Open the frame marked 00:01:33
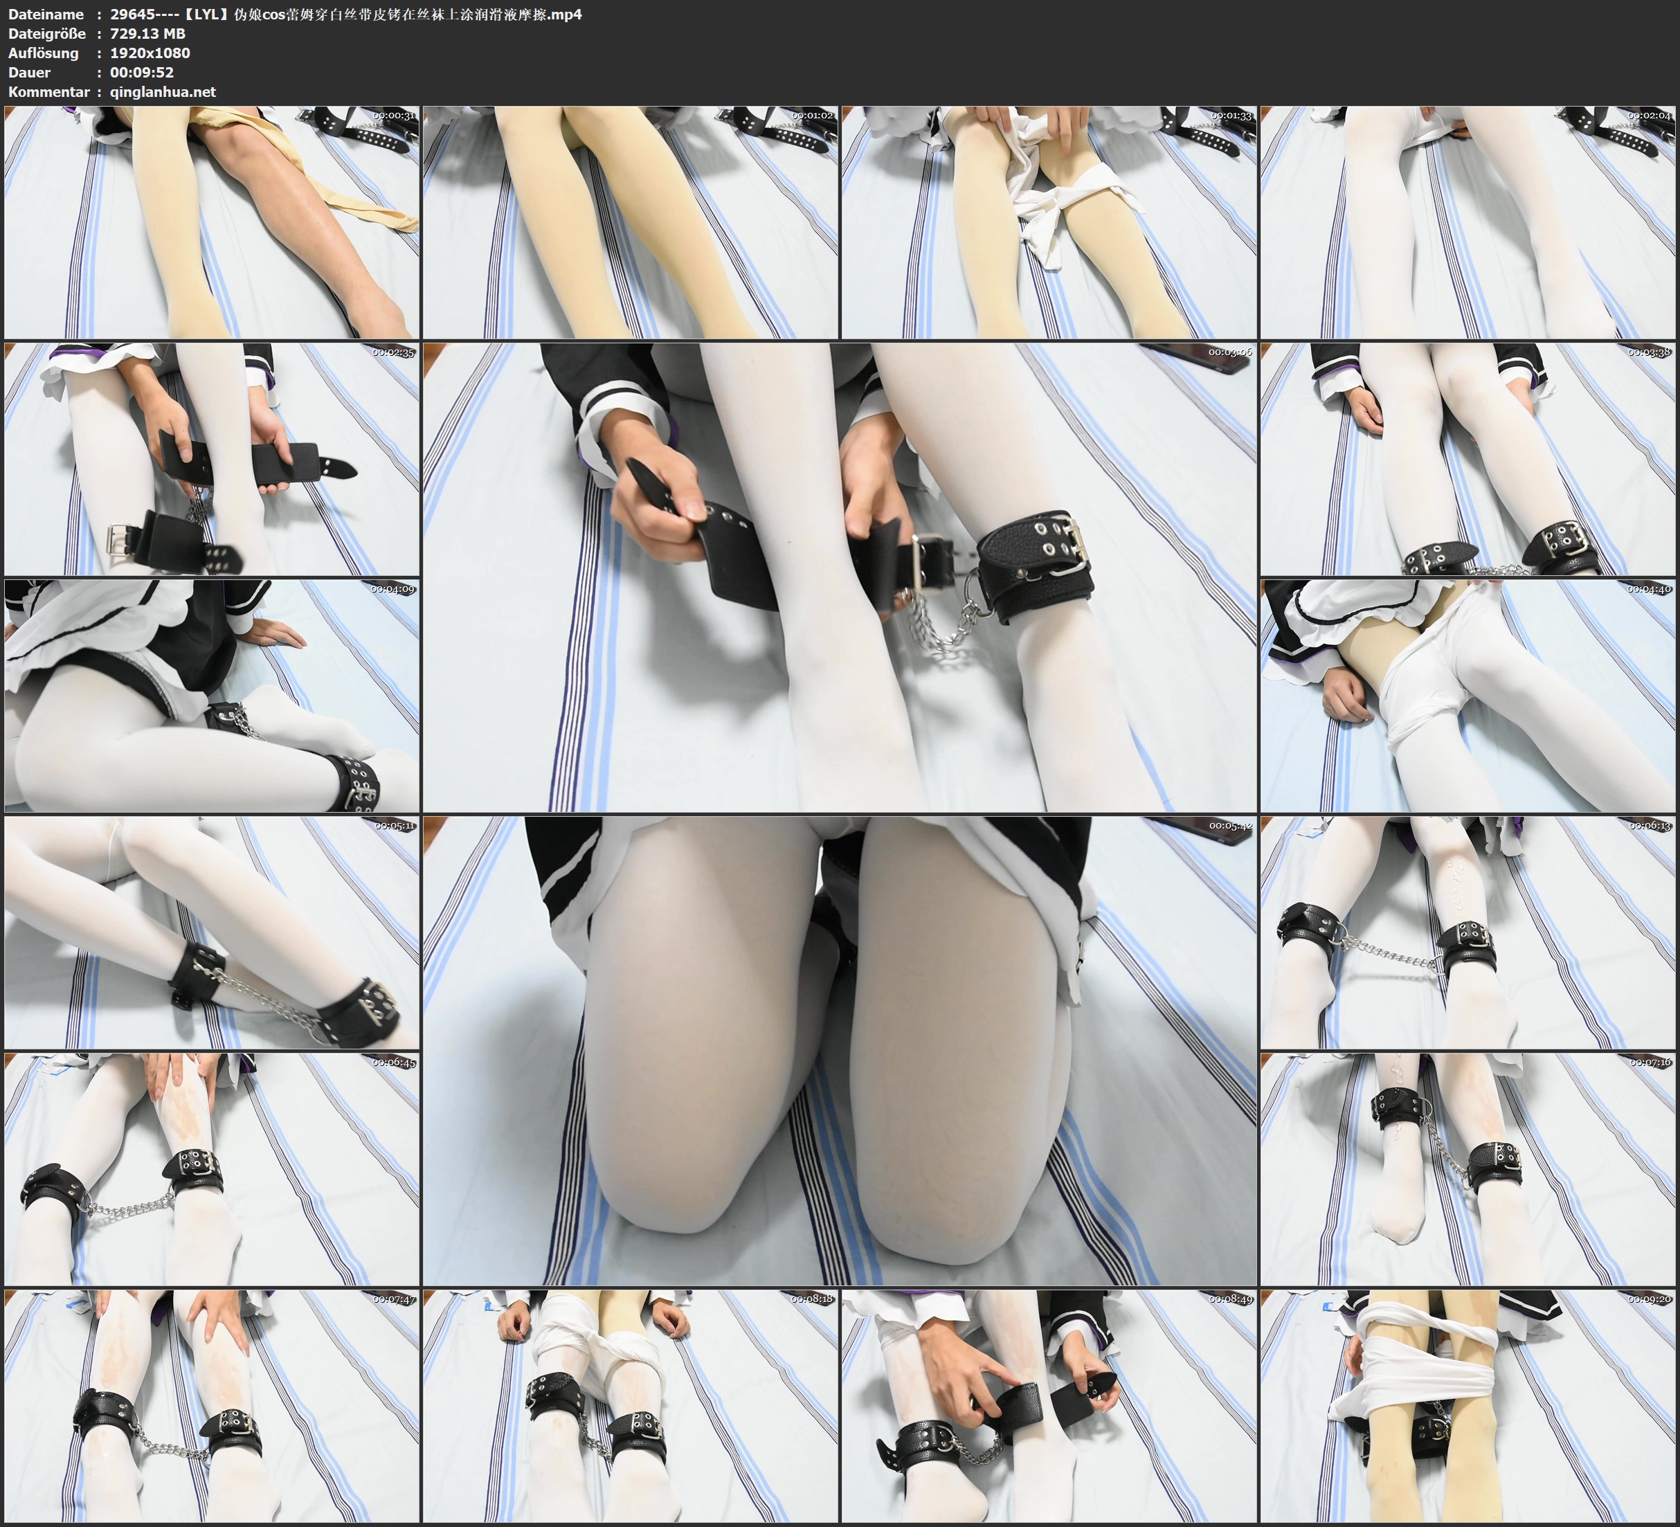The width and height of the screenshot is (1680, 1527). click(x=1048, y=223)
